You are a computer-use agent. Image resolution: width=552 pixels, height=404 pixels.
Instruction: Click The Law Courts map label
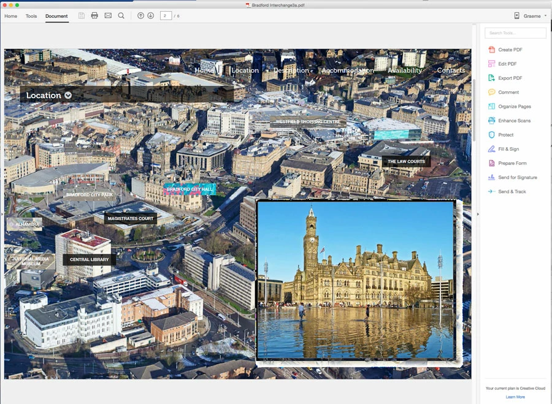pyautogui.click(x=406, y=161)
